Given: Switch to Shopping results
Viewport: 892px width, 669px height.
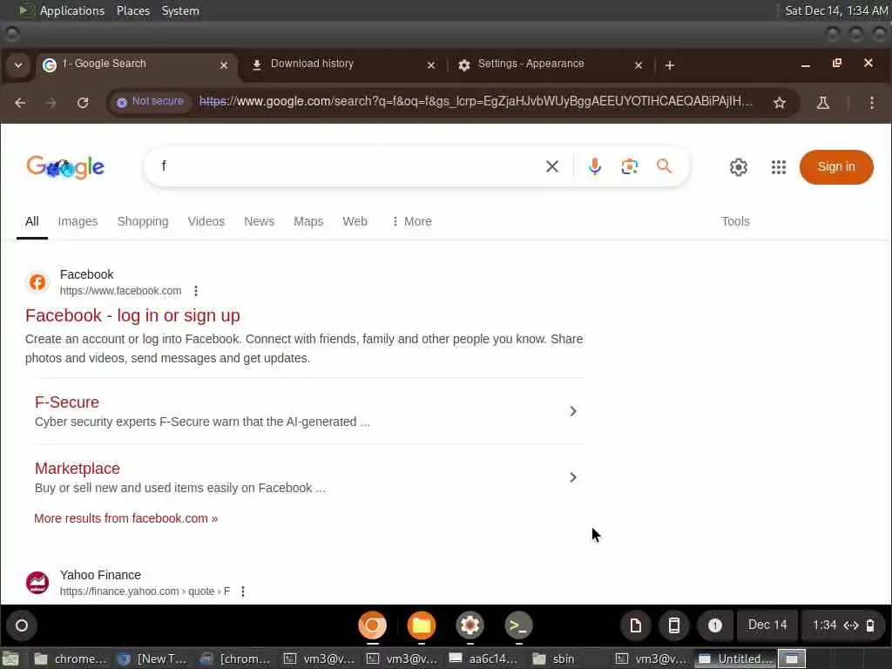Looking at the screenshot, I should pyautogui.click(x=143, y=221).
